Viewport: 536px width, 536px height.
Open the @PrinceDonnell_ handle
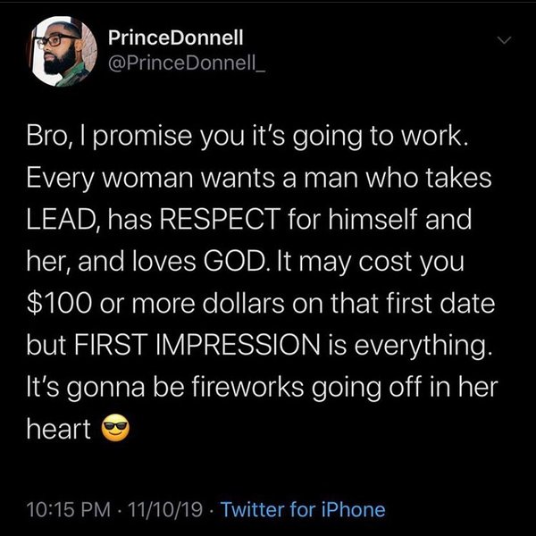(187, 63)
